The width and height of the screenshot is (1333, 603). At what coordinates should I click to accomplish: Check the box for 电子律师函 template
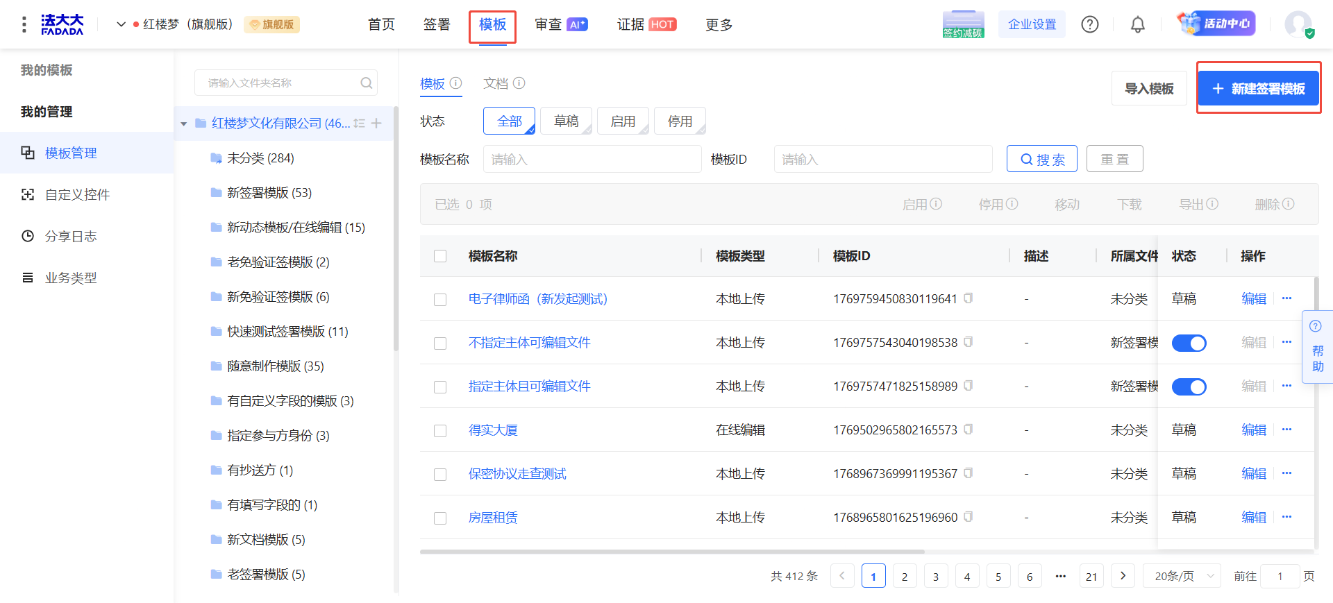(x=440, y=300)
